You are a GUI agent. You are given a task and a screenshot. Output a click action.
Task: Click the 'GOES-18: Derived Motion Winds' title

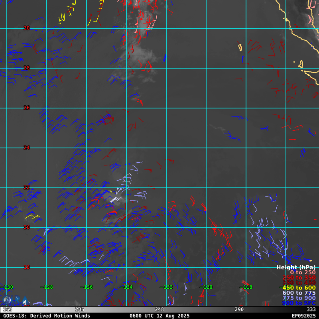(x=47, y=316)
